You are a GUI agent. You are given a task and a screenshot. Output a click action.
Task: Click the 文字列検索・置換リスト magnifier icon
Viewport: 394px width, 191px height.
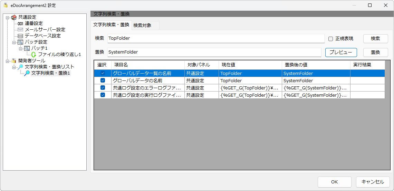pyautogui.click(x=20, y=67)
